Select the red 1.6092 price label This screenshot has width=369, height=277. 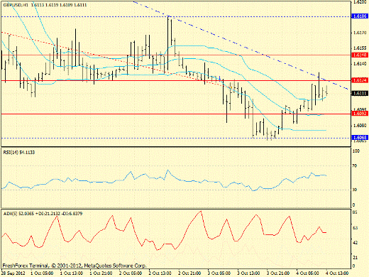click(360, 114)
